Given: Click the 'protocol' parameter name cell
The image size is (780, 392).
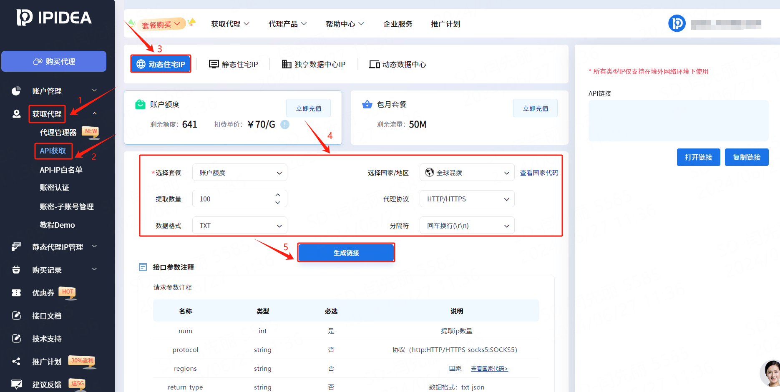Looking at the screenshot, I should (185, 349).
